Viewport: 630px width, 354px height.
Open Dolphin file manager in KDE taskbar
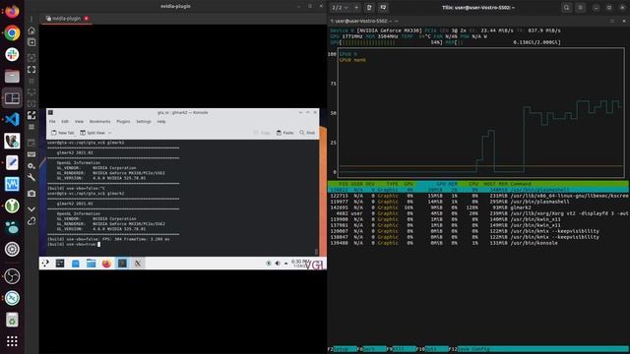pos(91,264)
